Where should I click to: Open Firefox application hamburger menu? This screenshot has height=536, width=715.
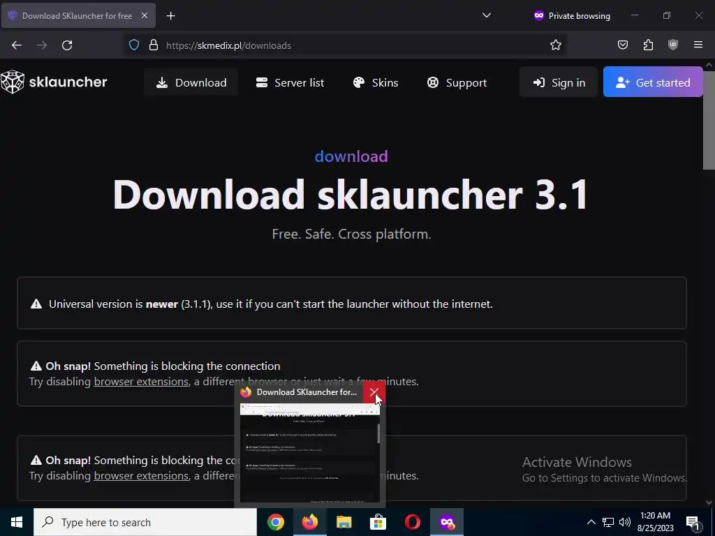click(x=698, y=45)
